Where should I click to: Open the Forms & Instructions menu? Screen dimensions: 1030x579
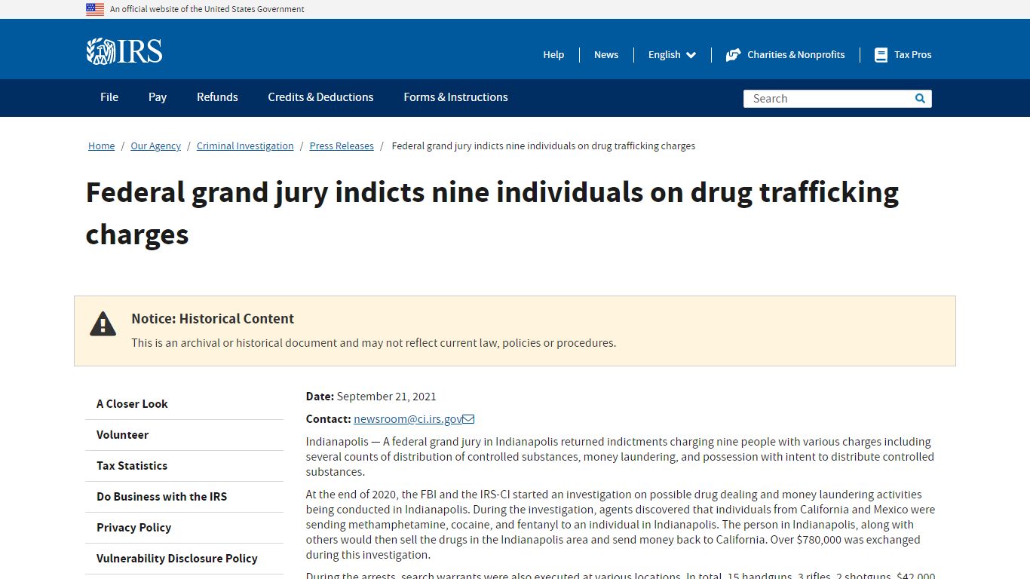(455, 97)
